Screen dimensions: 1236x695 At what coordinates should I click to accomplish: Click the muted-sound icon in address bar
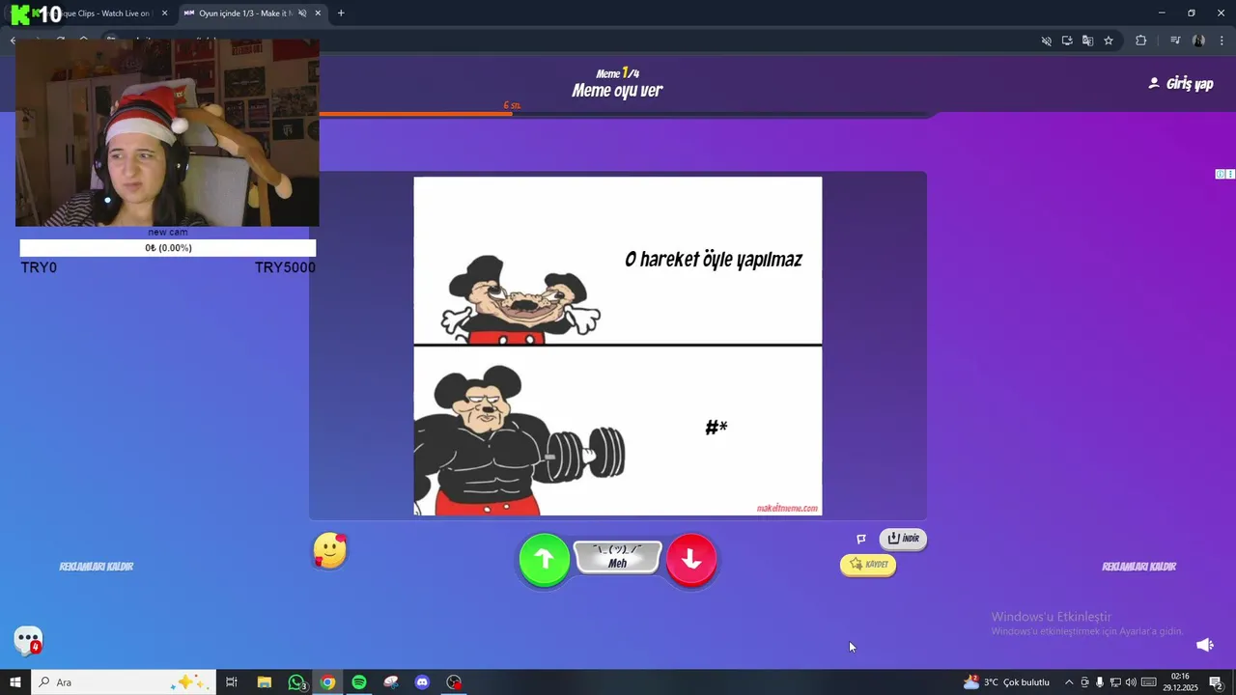pos(1046,41)
